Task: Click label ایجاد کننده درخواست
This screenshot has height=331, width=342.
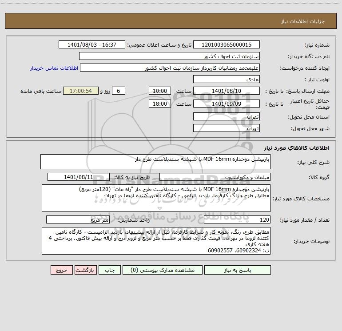Action: click(x=305, y=68)
